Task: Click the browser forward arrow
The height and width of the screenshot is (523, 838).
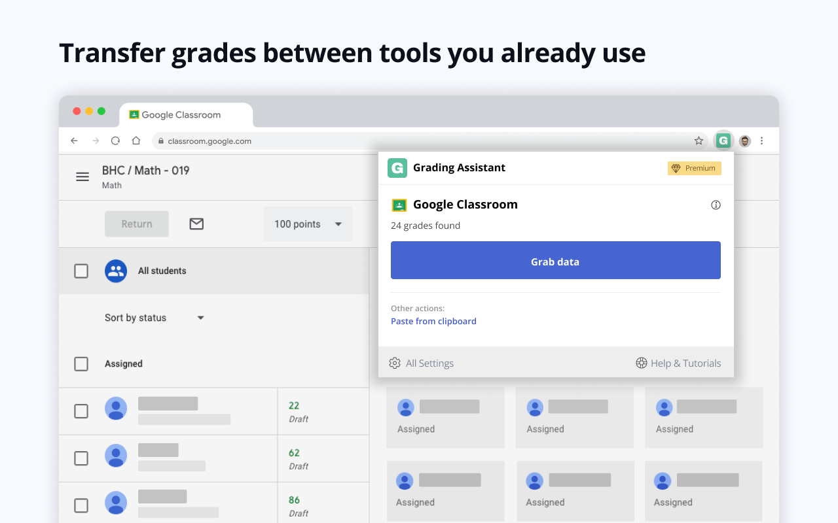Action: point(95,141)
